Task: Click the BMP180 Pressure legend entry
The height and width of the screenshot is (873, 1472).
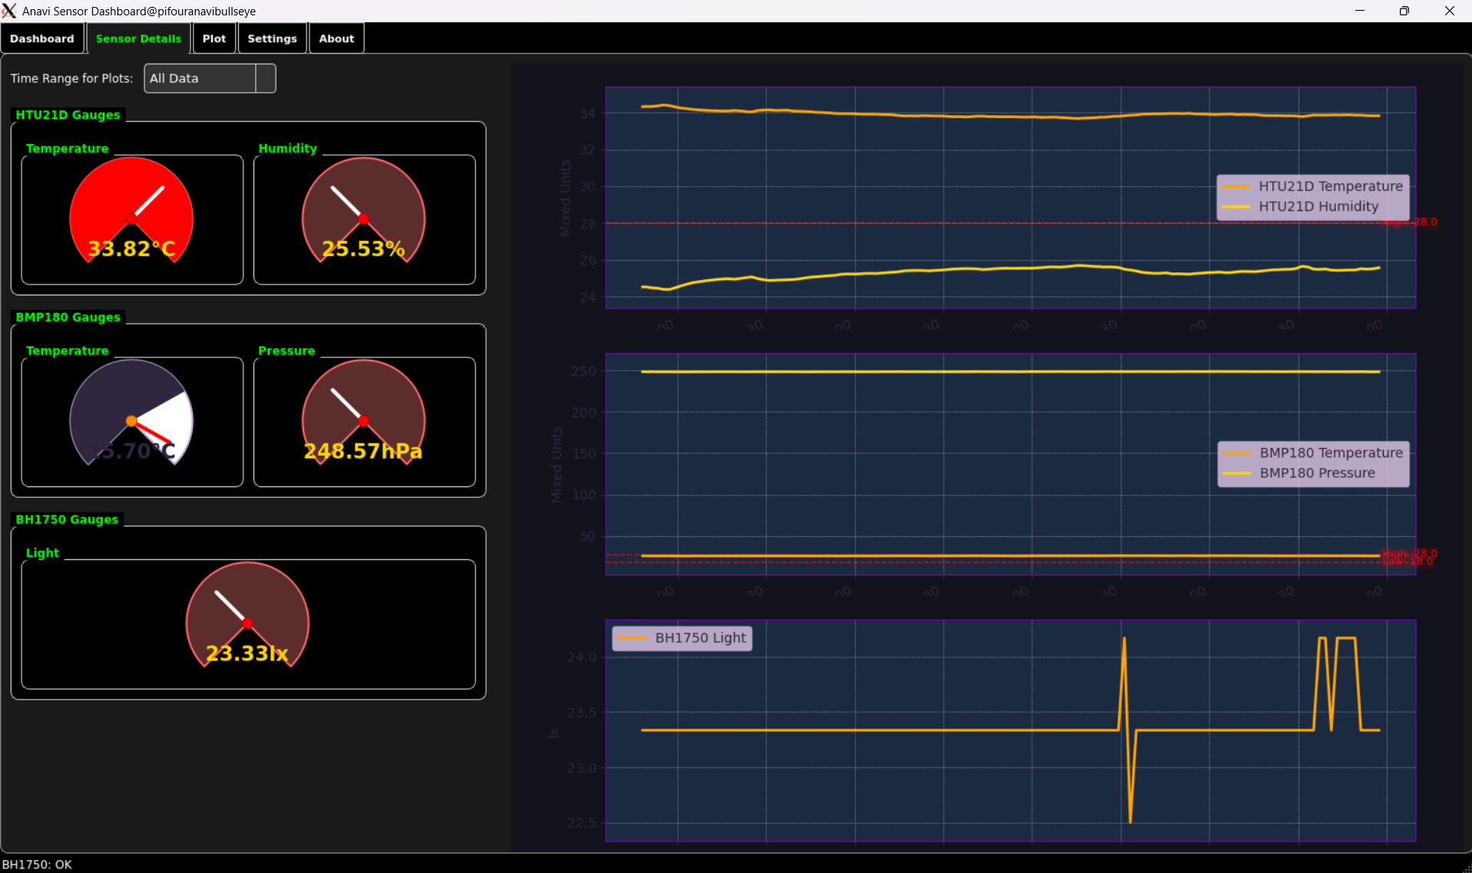Action: [1317, 473]
